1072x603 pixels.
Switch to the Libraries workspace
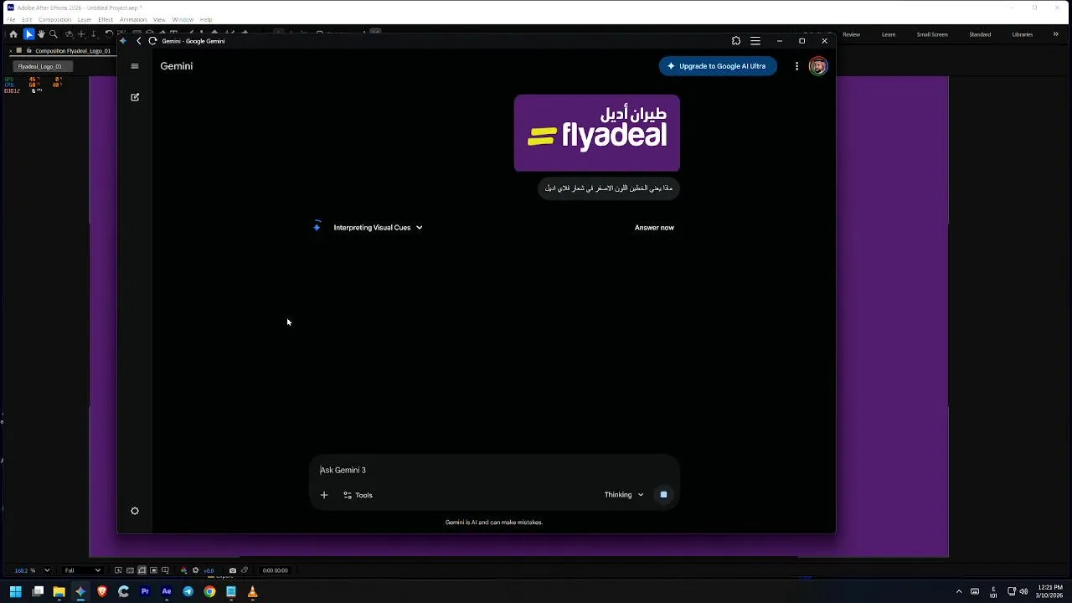pos(1023,34)
